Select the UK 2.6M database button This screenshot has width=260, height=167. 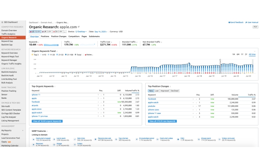click(x=46, y=32)
